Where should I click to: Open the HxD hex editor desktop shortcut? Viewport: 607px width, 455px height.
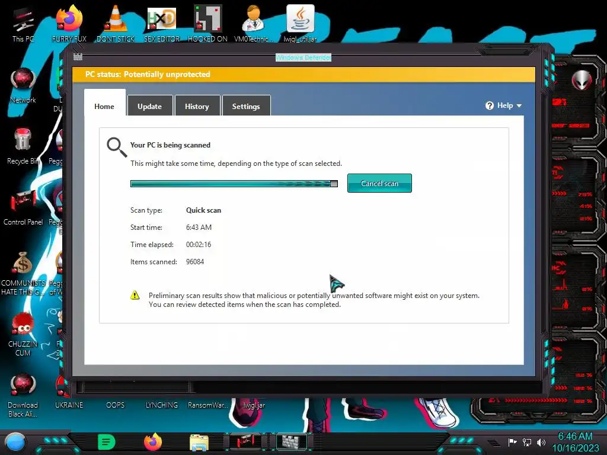[x=162, y=24]
